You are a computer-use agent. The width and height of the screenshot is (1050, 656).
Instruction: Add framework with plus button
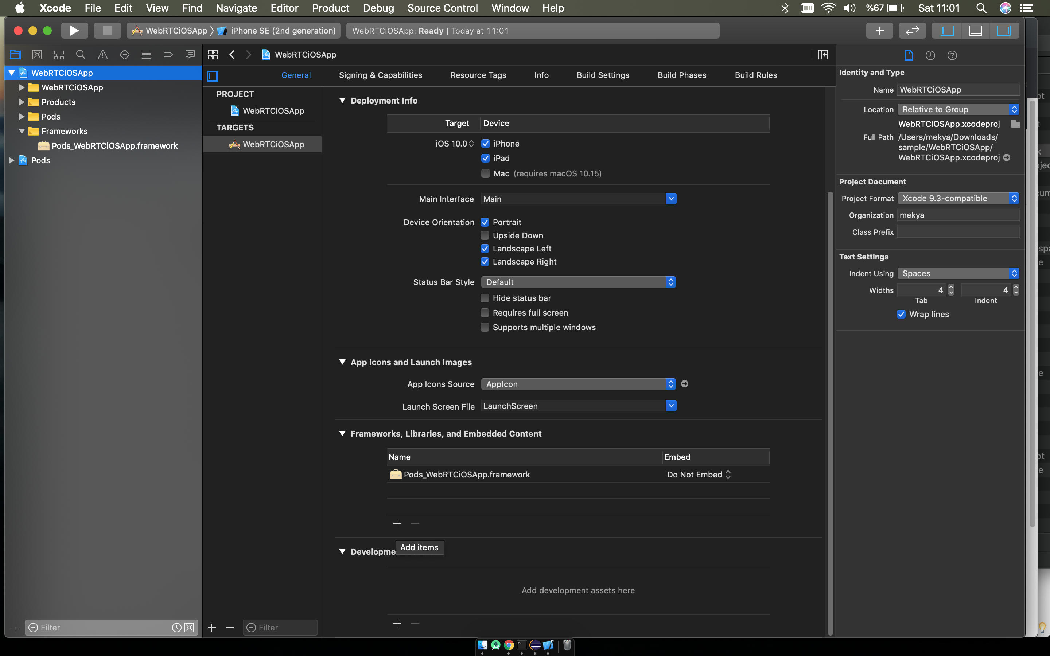coord(397,524)
